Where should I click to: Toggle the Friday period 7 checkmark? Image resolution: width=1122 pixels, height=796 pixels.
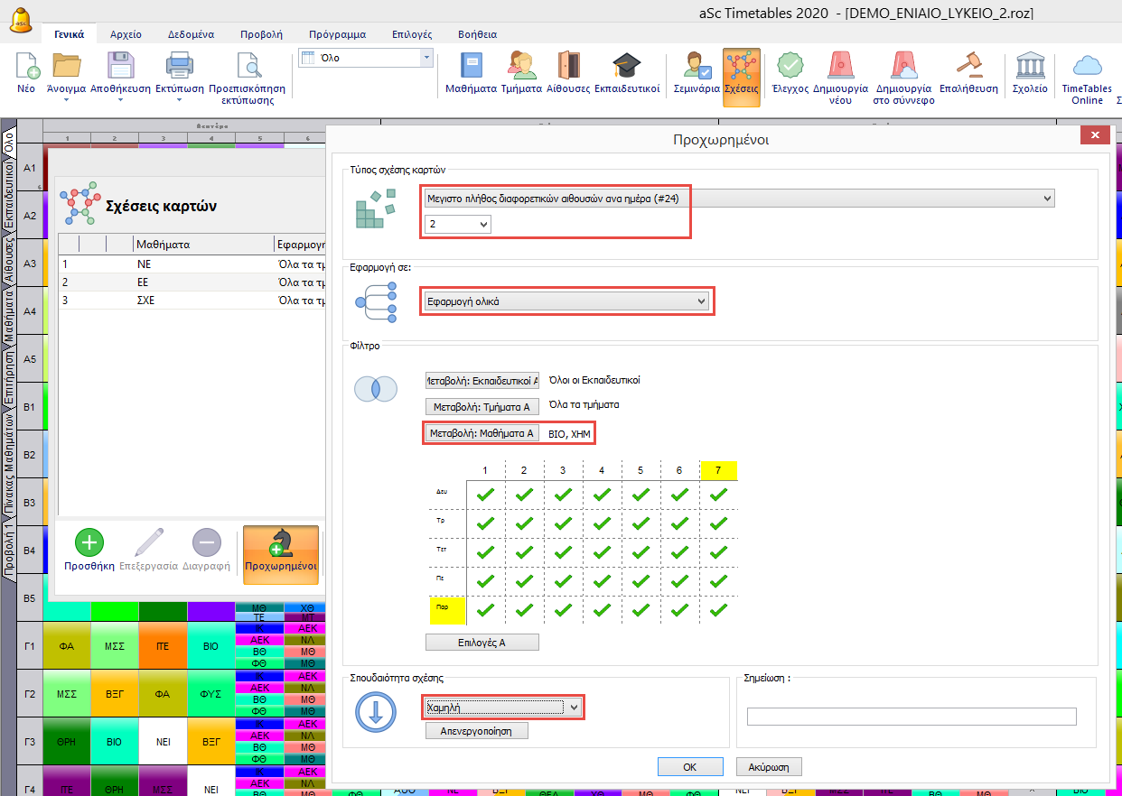click(718, 610)
